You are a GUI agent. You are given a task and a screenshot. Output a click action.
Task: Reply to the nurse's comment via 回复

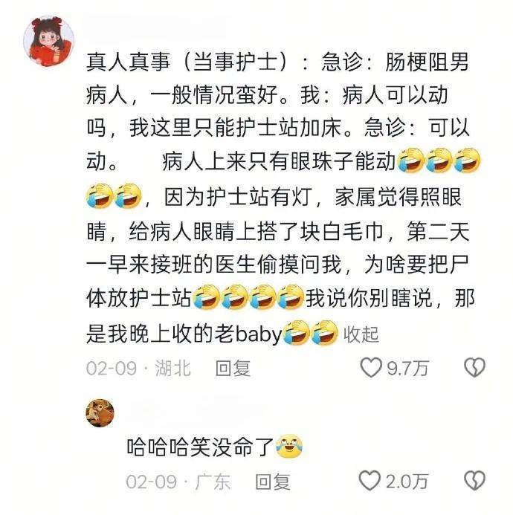pos(233,368)
